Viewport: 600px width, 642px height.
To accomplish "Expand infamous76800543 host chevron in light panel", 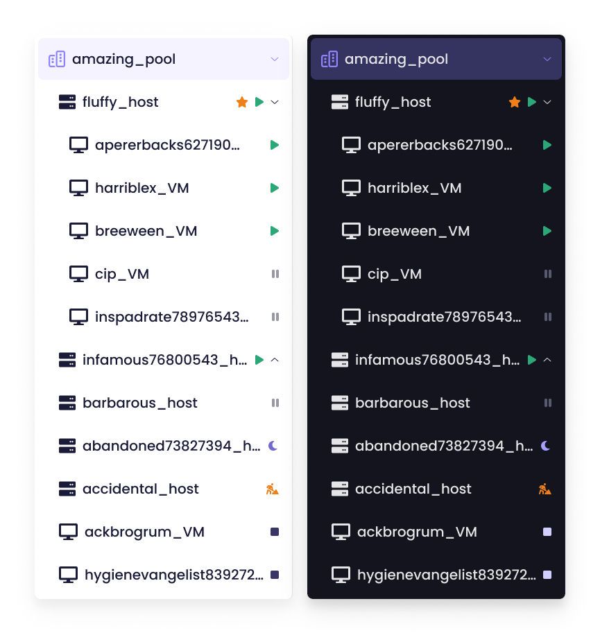I will pos(275,360).
